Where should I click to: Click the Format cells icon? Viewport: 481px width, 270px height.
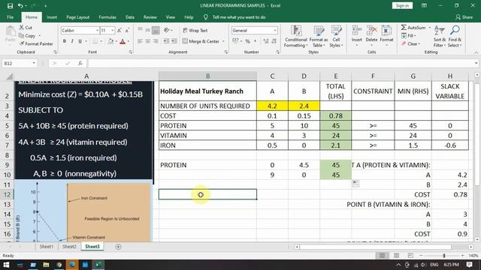[386, 31]
